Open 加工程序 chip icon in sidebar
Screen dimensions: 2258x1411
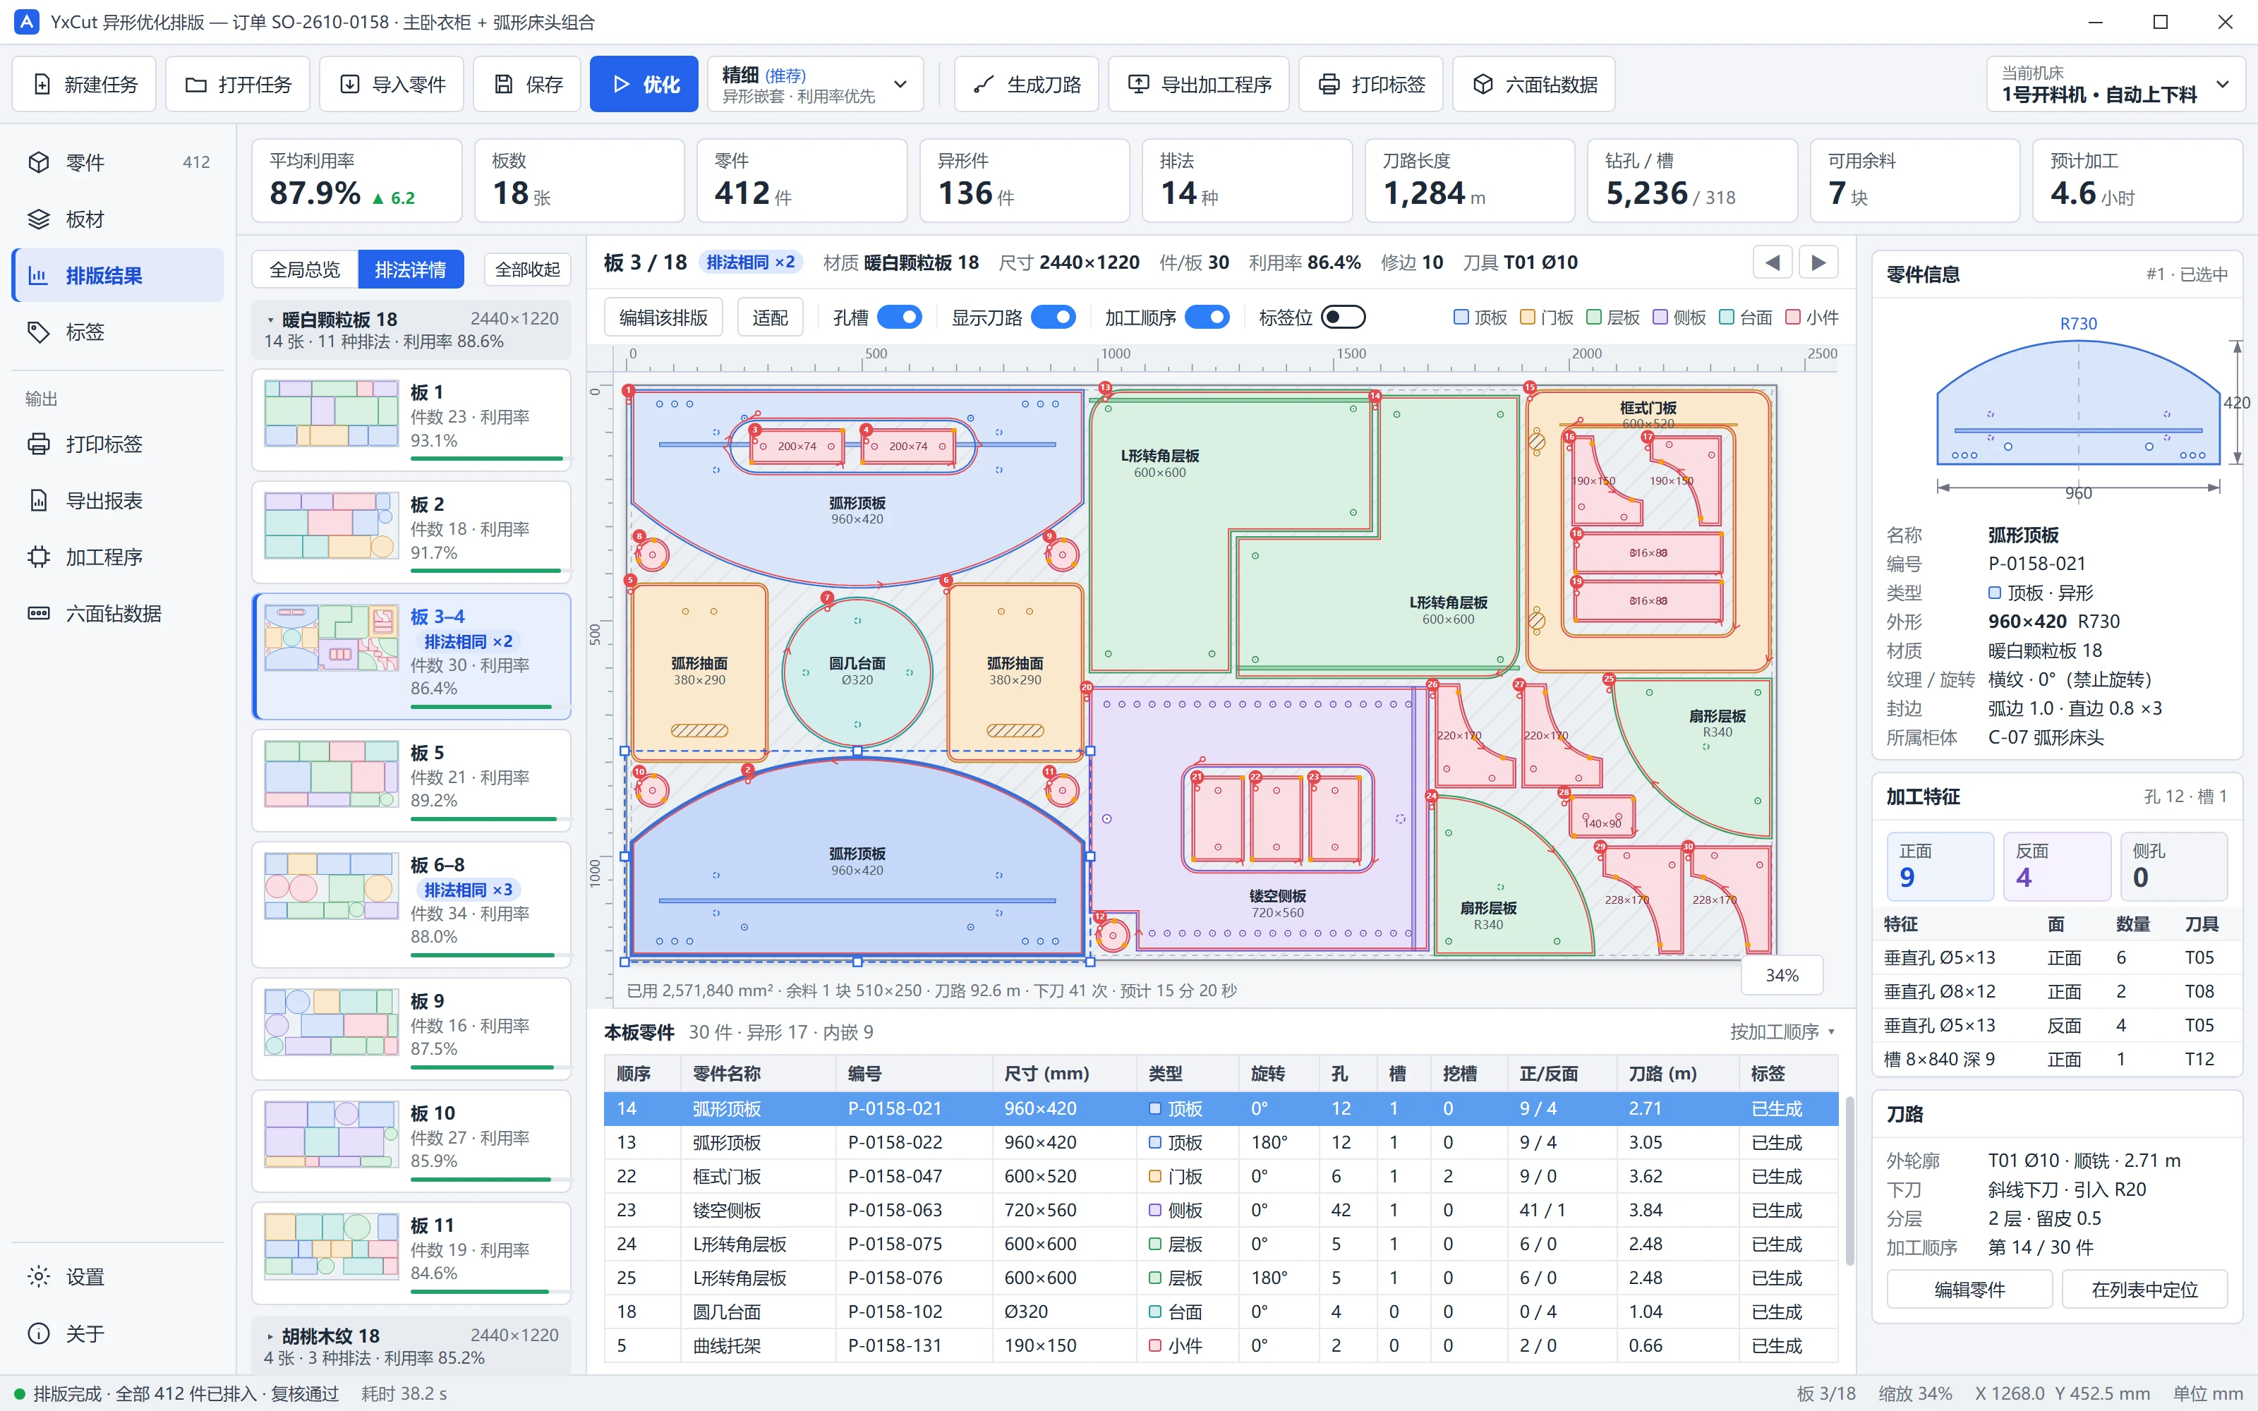tap(38, 557)
